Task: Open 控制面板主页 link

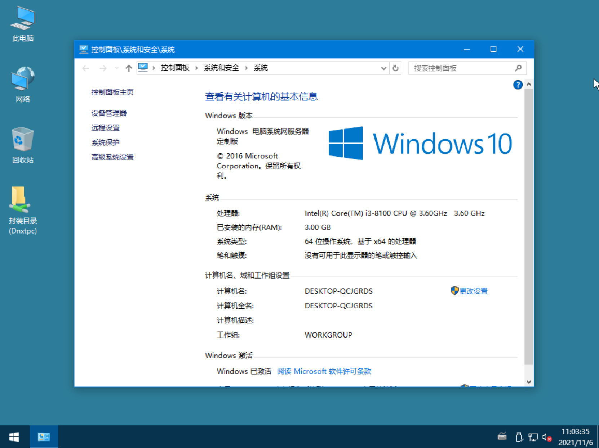Action: pos(112,92)
